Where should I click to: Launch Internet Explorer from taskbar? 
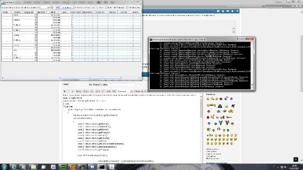(14, 167)
